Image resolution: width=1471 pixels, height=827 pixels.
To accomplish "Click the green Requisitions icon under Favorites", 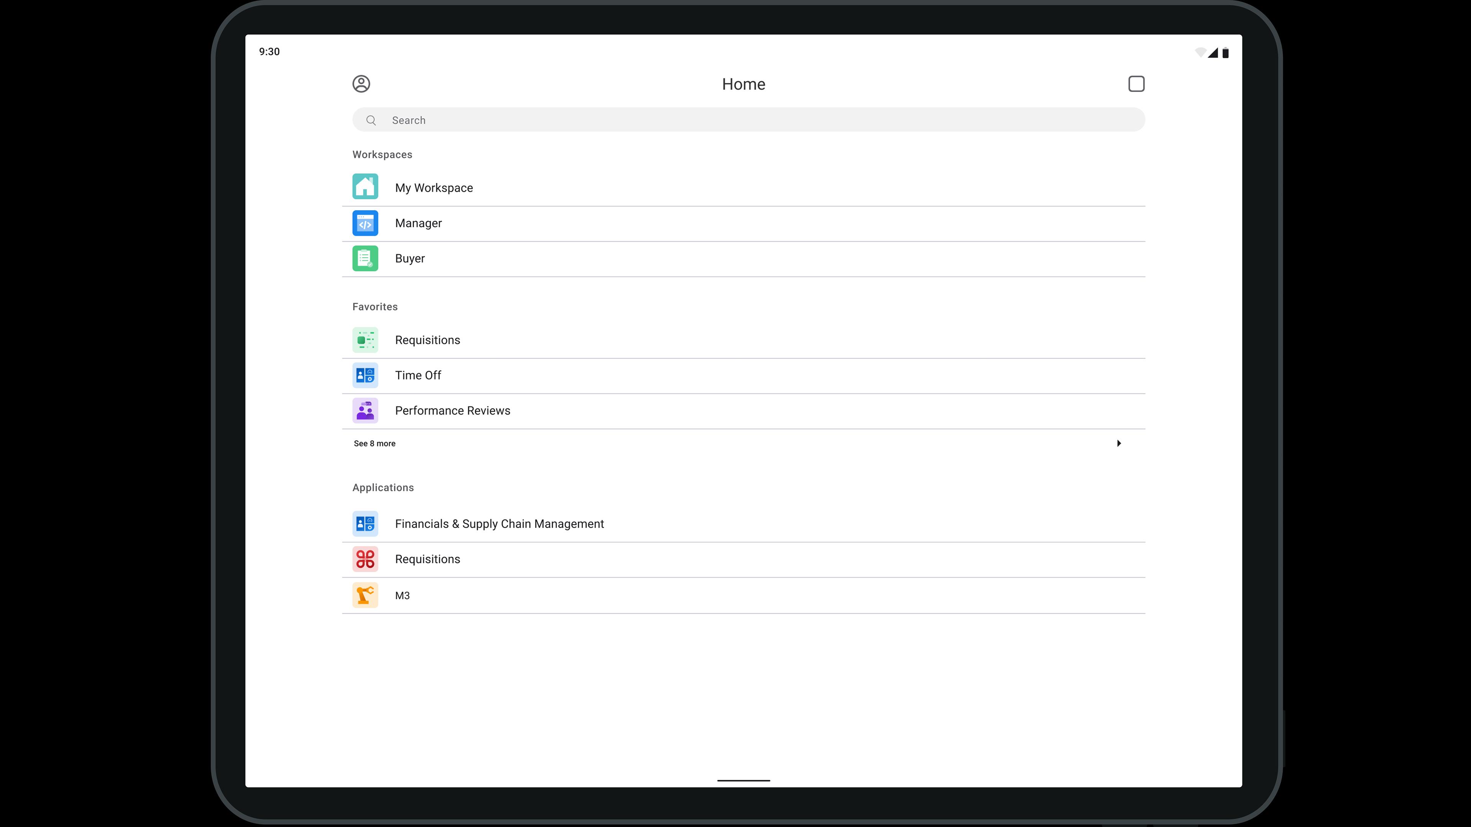I will point(365,340).
